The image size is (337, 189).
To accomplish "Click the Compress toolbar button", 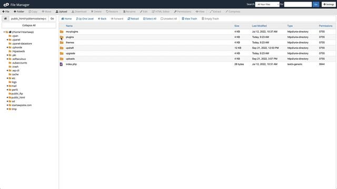I will click(x=233, y=12).
